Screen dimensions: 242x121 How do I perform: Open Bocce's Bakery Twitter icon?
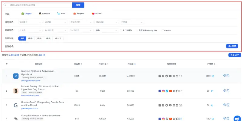[x=167, y=91]
